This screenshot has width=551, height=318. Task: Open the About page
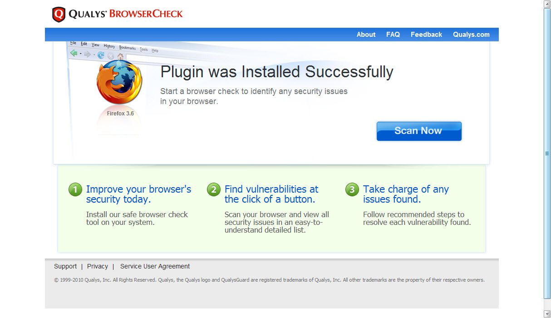coord(366,35)
